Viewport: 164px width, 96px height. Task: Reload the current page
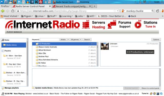point(157,11)
